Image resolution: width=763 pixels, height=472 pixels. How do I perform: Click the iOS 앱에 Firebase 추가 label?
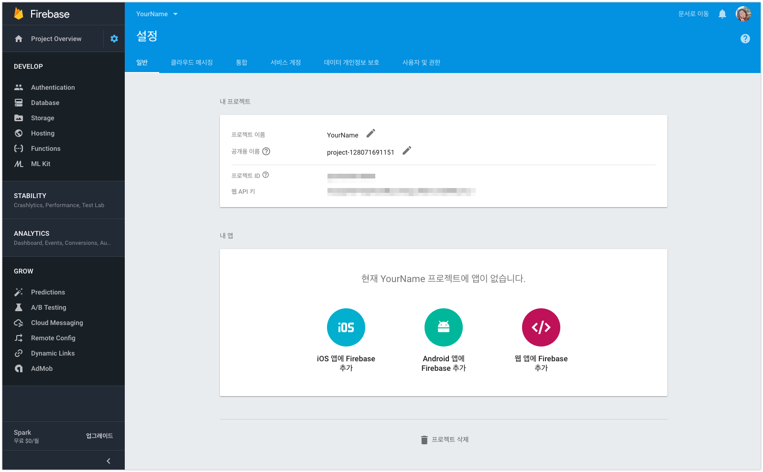pyautogui.click(x=346, y=363)
